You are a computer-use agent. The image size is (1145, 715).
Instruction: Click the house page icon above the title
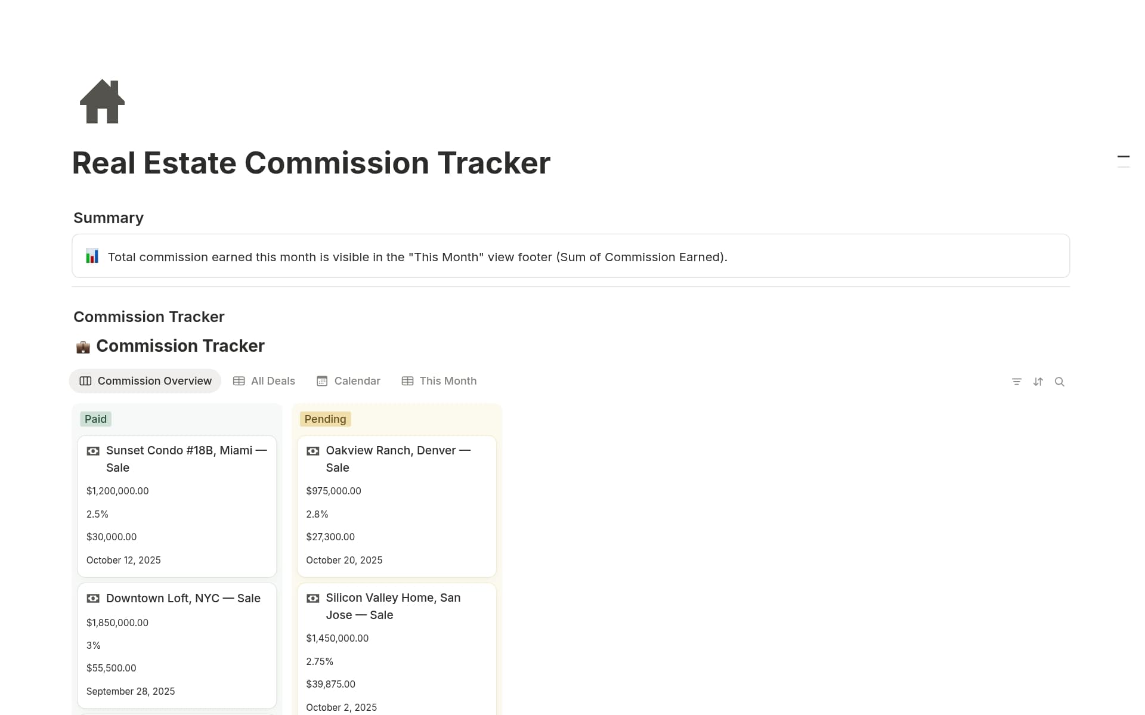point(101,101)
